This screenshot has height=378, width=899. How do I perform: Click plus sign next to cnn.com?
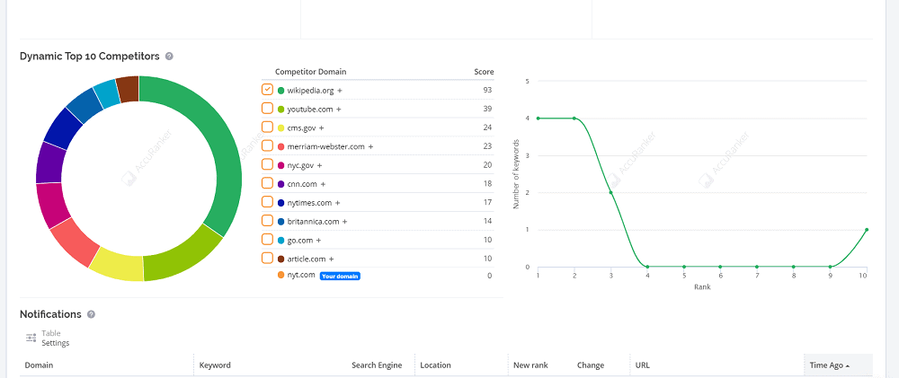pyautogui.click(x=323, y=184)
